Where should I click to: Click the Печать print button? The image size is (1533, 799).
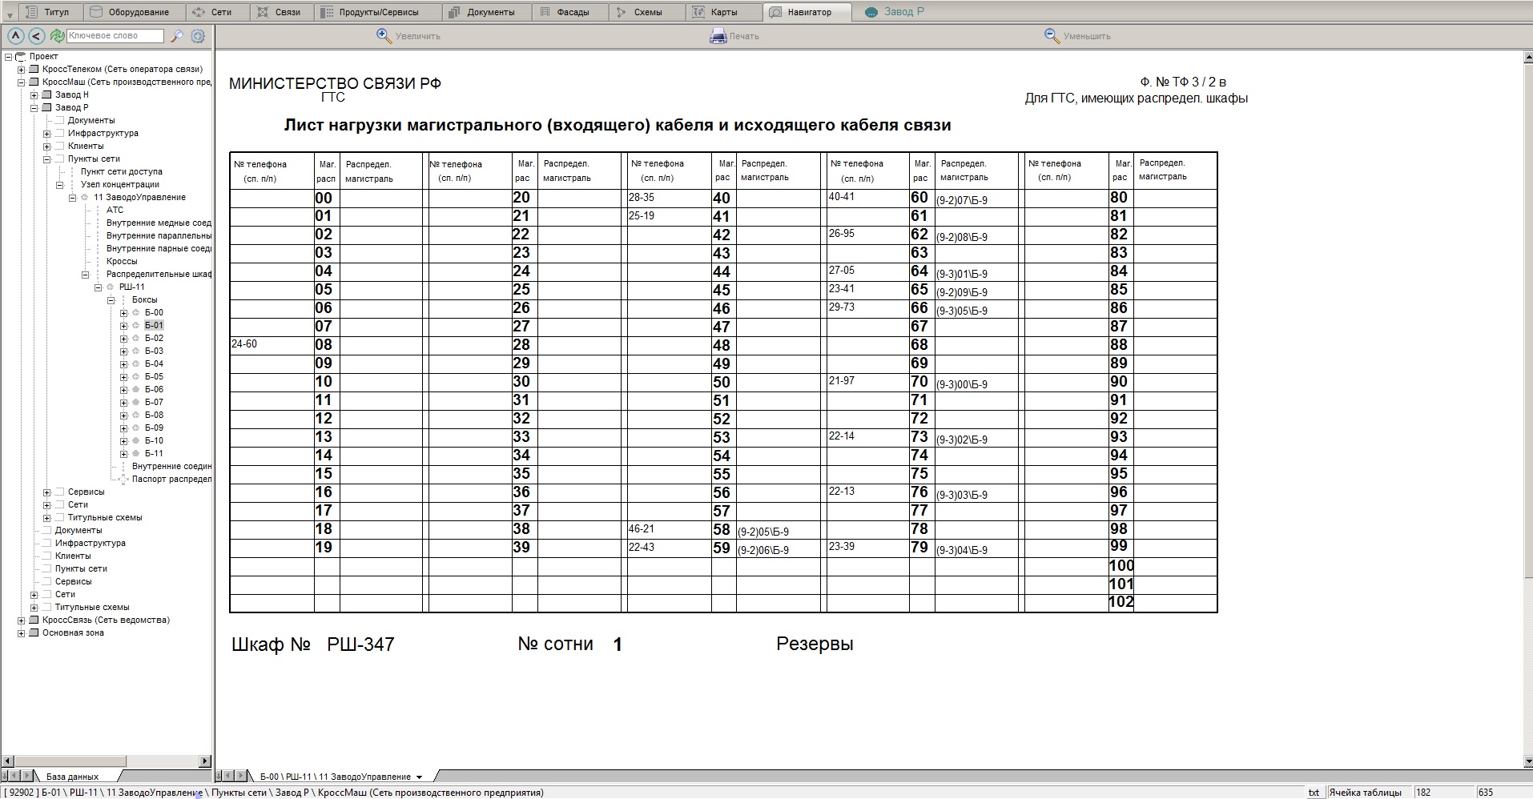pos(734,36)
